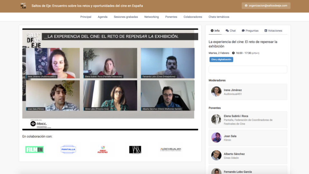Click the Chat tab bubbles icon
Image resolution: width=309 pixels, height=174 pixels.
click(x=227, y=31)
